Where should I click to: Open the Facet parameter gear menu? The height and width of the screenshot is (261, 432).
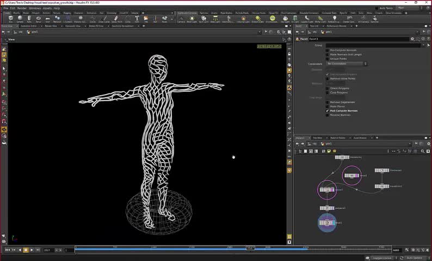pos(412,39)
